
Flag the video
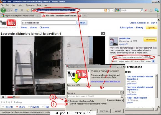coord(47,107)
